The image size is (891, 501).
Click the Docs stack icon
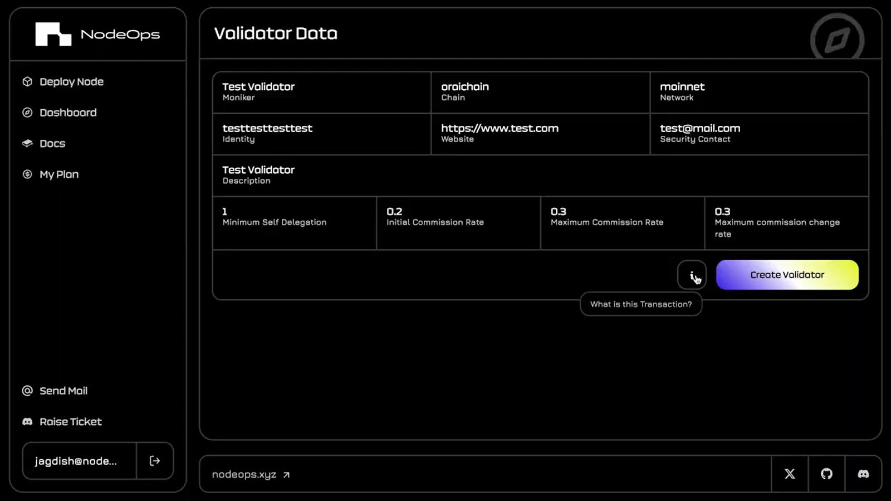click(27, 144)
